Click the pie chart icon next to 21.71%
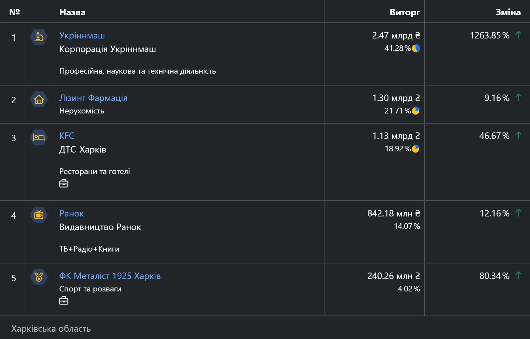The height and width of the screenshot is (339, 530). pos(416,111)
